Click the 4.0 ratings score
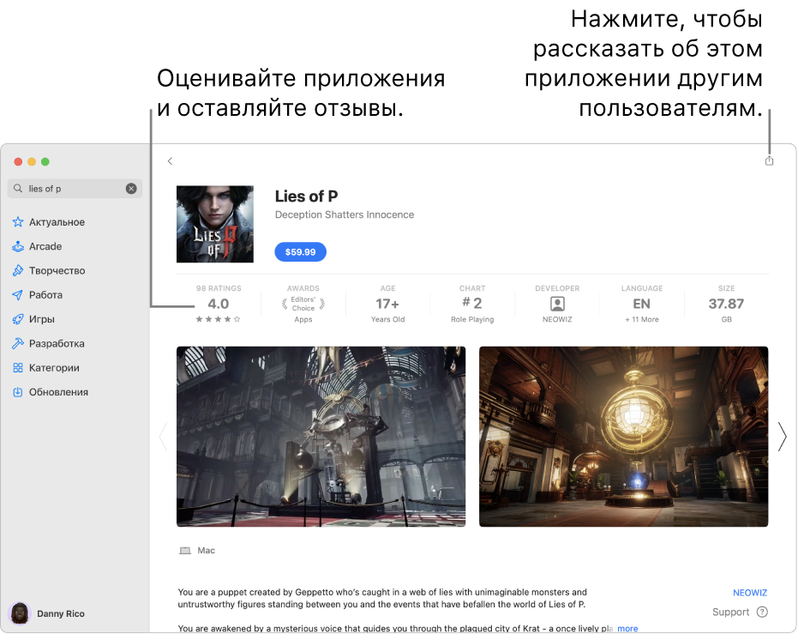798x634 pixels. coord(219,304)
